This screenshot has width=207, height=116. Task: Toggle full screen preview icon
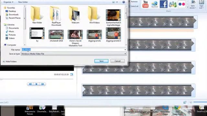(71, 74)
